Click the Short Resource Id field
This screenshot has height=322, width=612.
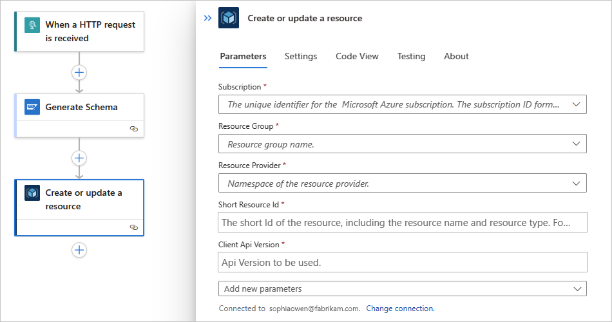click(x=403, y=223)
